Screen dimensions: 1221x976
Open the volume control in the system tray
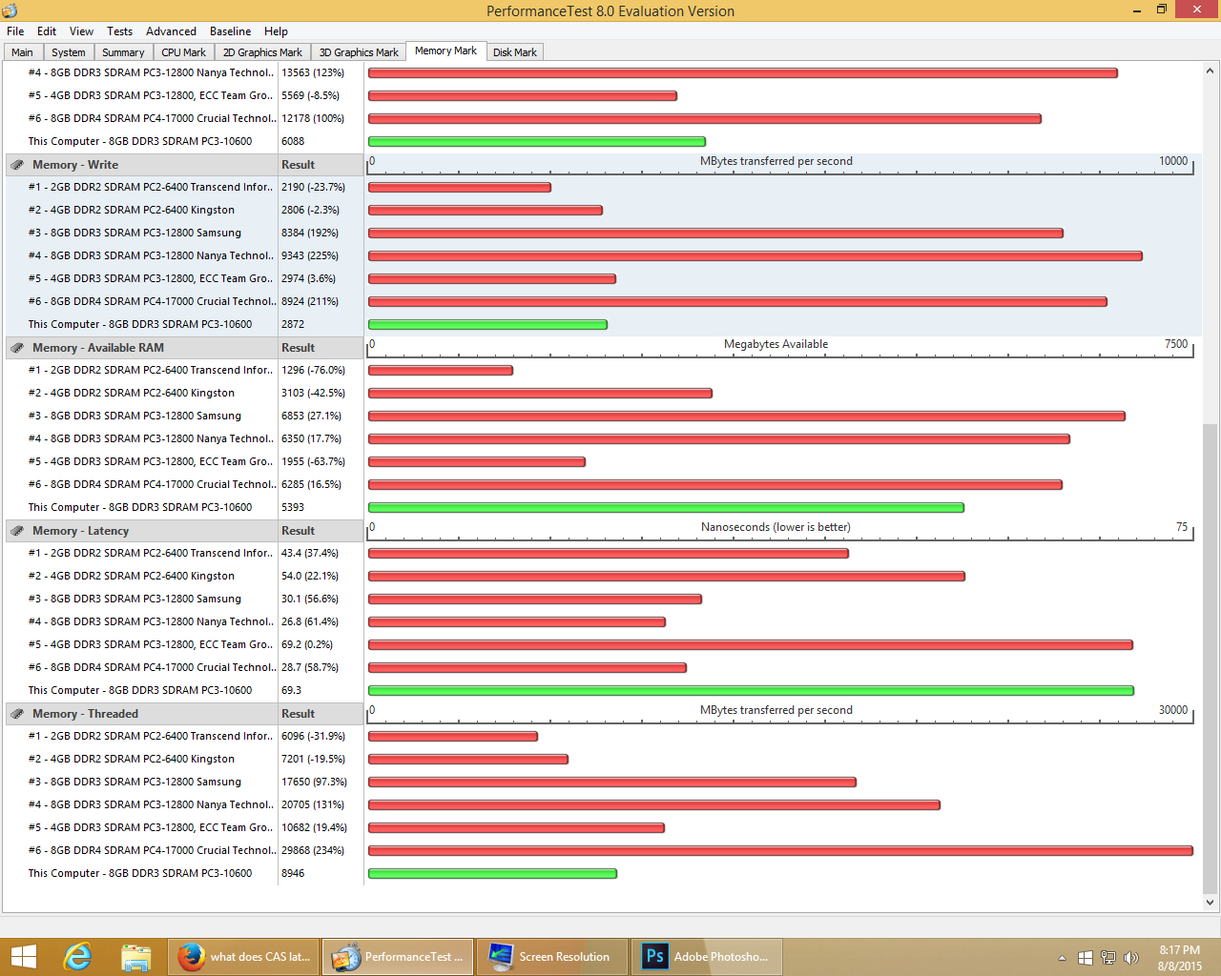point(1131,958)
